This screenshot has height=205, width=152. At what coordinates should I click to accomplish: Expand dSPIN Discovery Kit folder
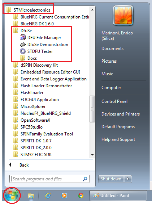[35, 65]
